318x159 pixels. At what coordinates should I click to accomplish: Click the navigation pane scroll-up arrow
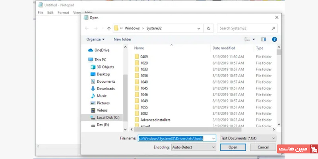125,47
